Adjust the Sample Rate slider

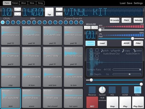127,70
